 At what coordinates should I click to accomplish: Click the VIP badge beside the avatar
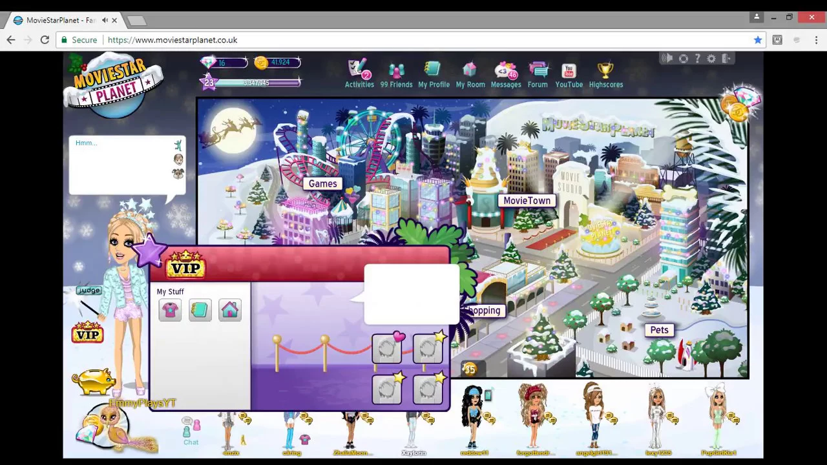point(87,333)
